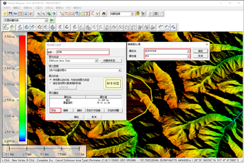The width and height of the screenshot is (244, 163).
Task: Confirm the feature info dialog with 确定
Action: (76, 117)
